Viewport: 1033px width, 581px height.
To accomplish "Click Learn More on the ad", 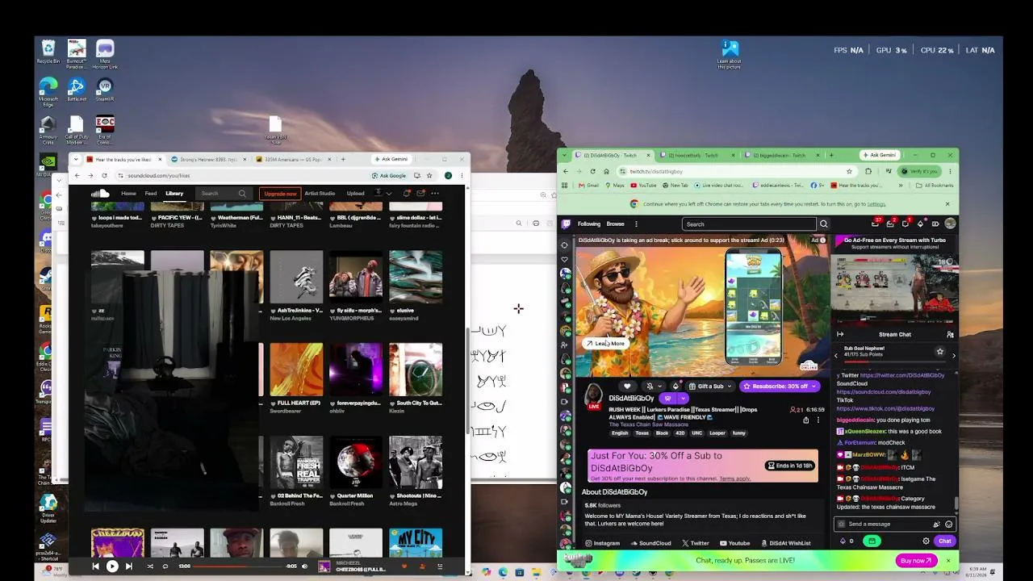I will tap(605, 343).
